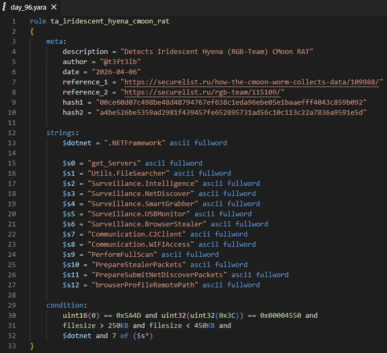The height and width of the screenshot is (353, 387).
Task: Click the $s0 variable name
Action: click(69, 163)
